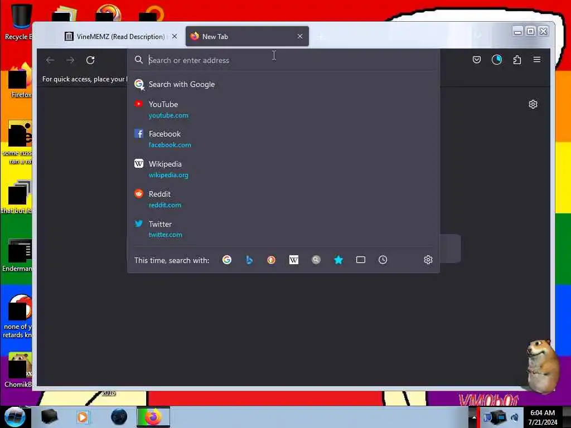
Task: Open the Pocket save icon
Action: pyautogui.click(x=476, y=60)
